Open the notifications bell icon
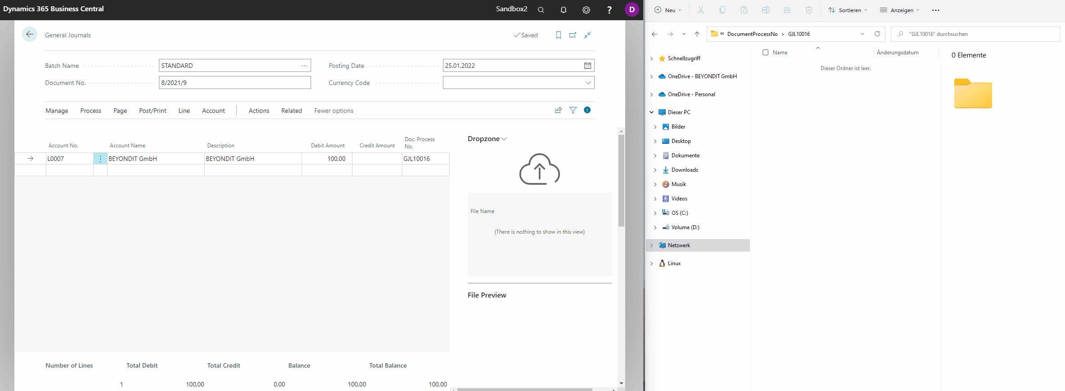Screen dimensions: 1065x391 tap(563, 10)
